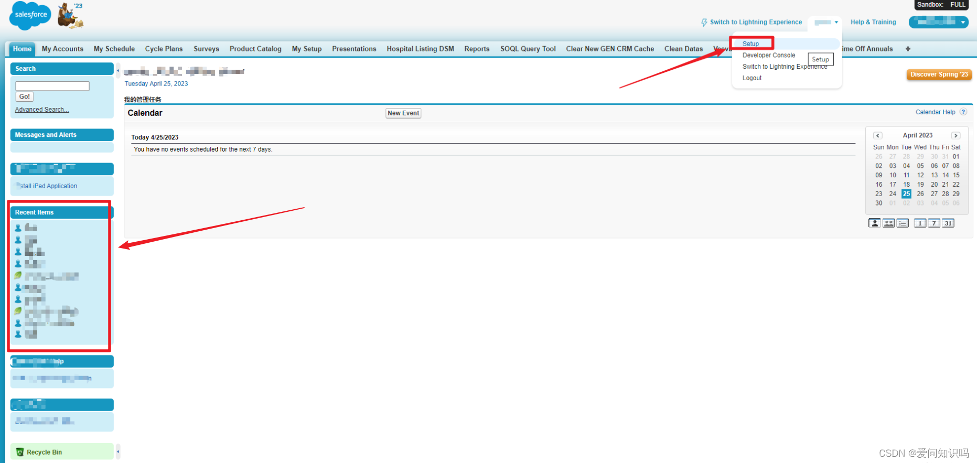Click the Tuesday April 25, 2023 date link
Viewport: 977px width, 463px height.
pos(156,83)
